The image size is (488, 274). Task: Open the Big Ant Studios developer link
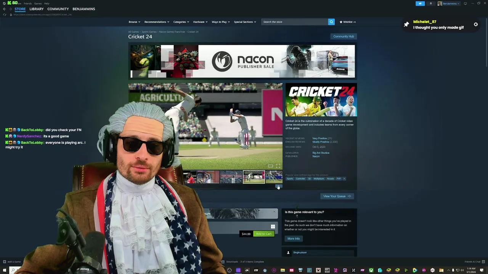click(321, 153)
